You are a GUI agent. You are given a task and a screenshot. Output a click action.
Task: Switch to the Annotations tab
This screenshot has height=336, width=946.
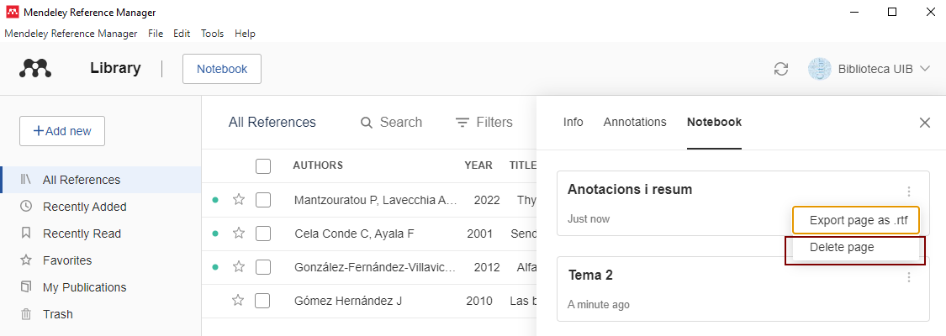tap(635, 123)
